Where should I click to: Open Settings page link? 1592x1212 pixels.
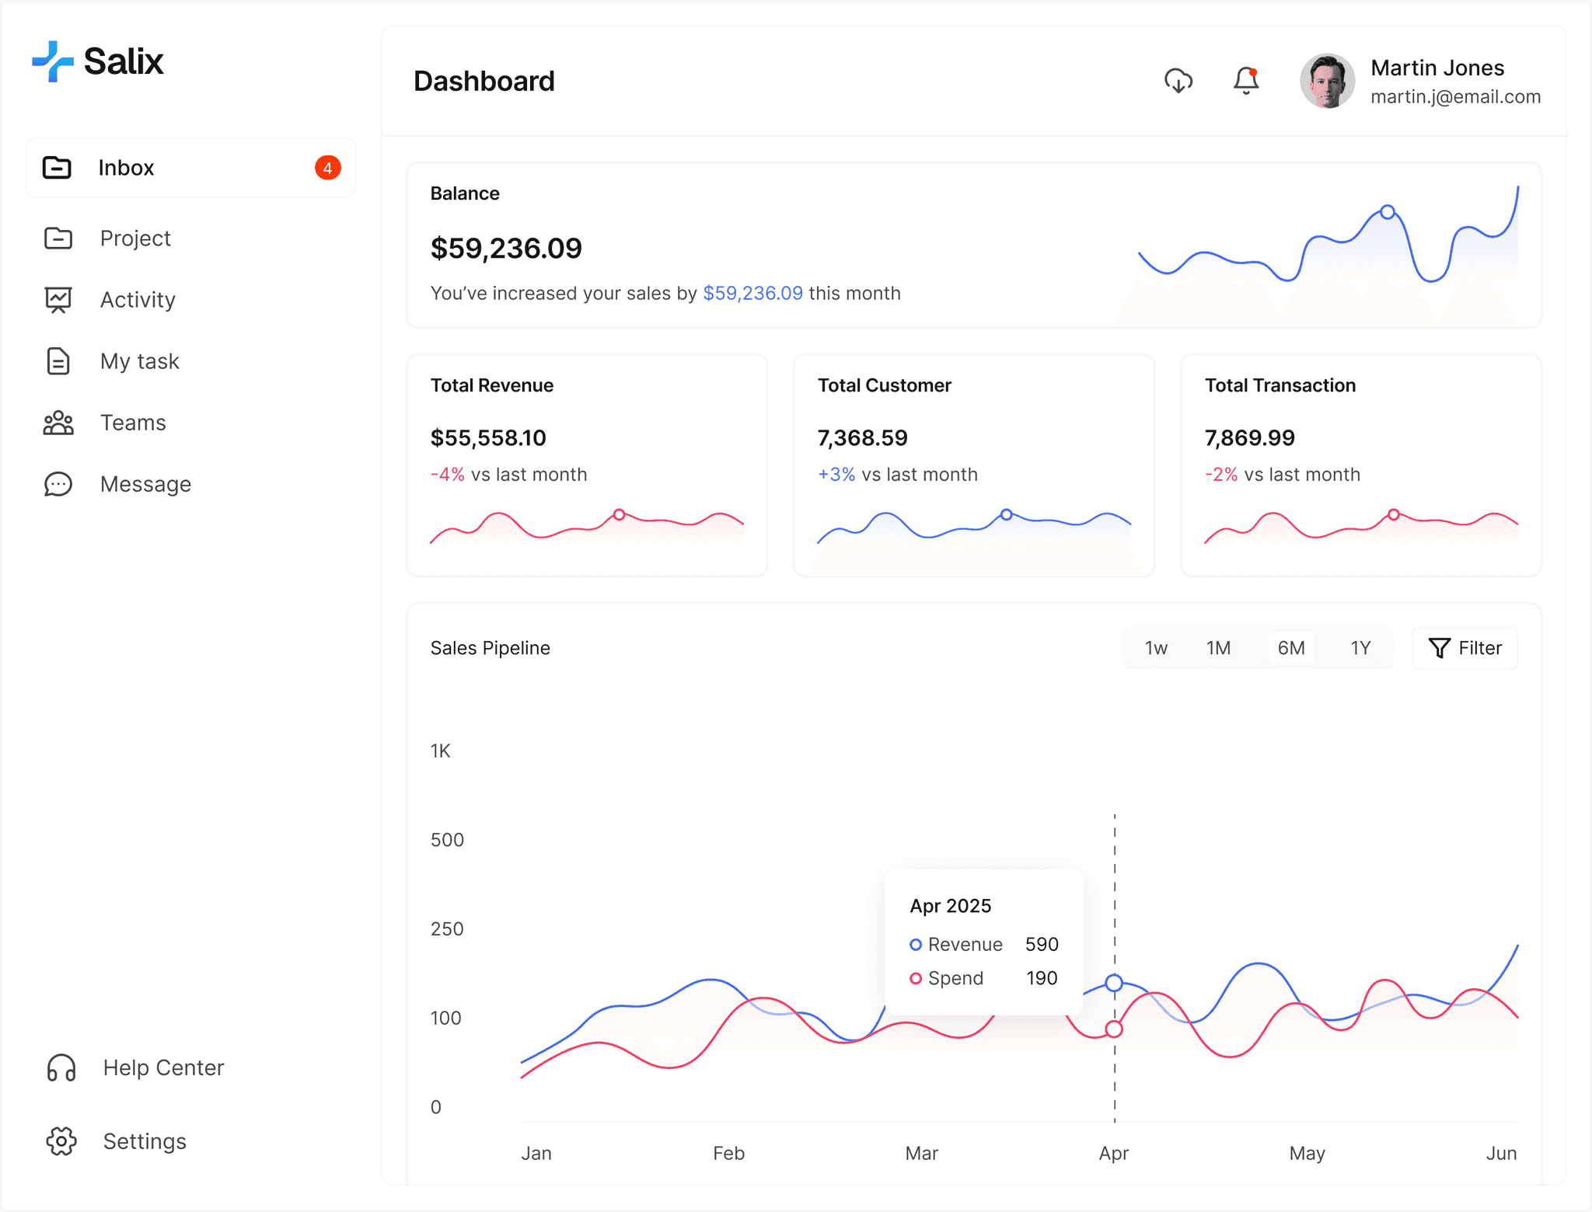tap(145, 1141)
